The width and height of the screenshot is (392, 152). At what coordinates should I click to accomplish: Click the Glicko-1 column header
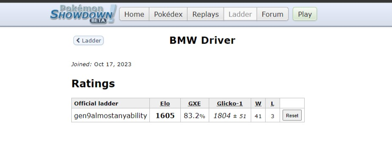click(x=230, y=103)
